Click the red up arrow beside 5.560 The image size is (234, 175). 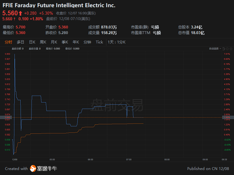21,13
